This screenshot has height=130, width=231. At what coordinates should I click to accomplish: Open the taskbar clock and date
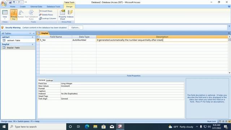coord(217,127)
